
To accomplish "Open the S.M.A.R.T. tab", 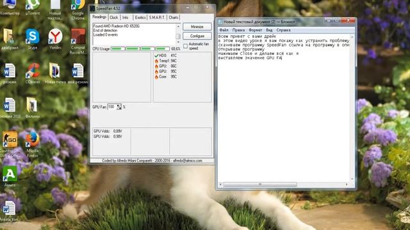I will click(156, 17).
